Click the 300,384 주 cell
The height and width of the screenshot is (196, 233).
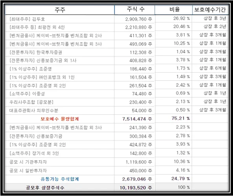click(141, 136)
